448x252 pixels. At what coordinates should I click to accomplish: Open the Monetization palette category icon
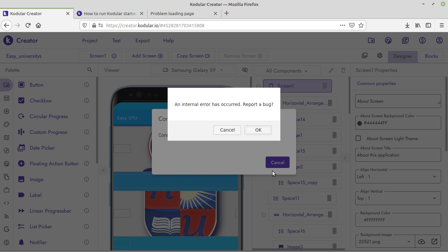click(7, 242)
